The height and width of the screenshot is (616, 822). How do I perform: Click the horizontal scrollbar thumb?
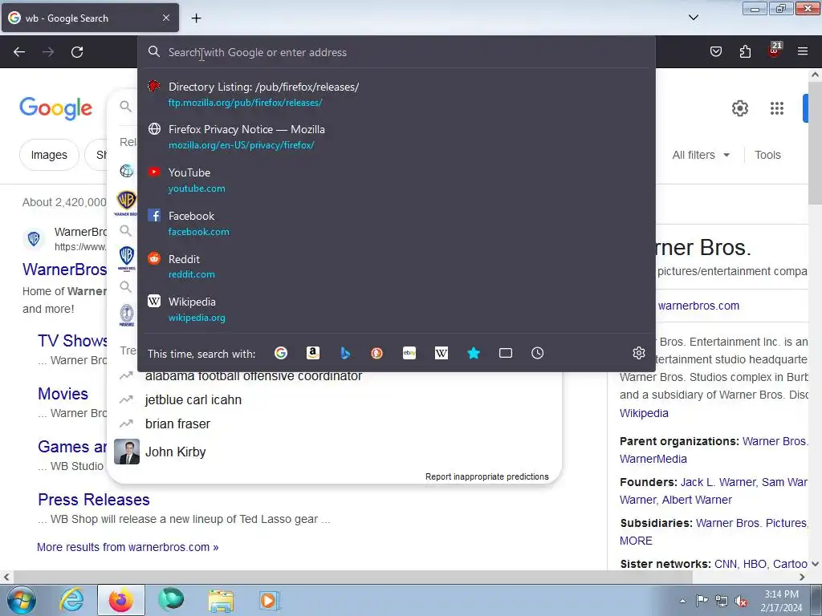pos(352,577)
